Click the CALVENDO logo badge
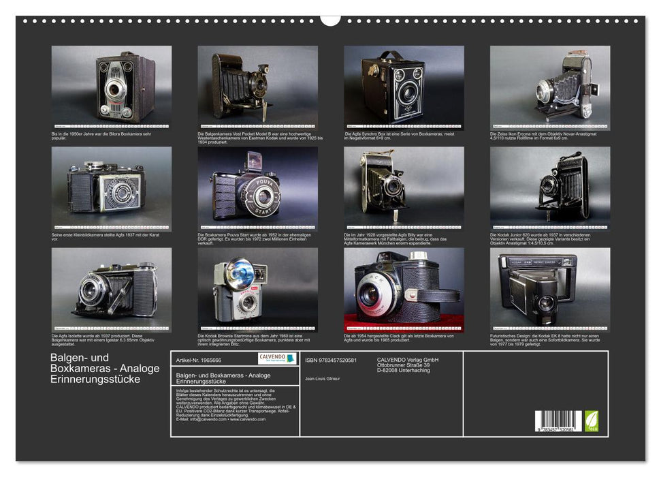 277,358
